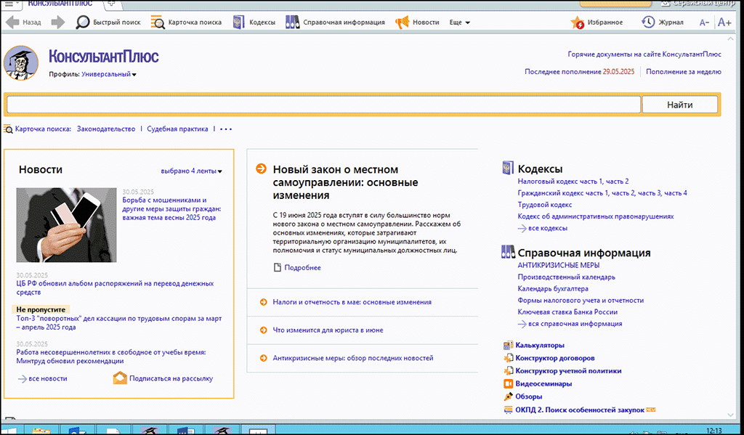Show more search cards via three dots

(x=226, y=129)
